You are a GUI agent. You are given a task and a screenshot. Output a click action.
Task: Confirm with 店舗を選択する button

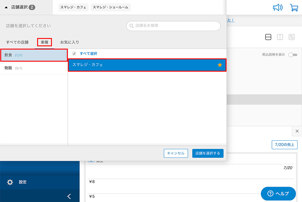coord(208,153)
